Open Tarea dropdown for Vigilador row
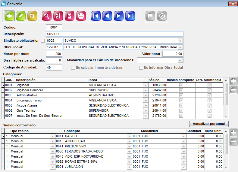The width and height of the screenshot is (238, 172). click(x=146, y=85)
